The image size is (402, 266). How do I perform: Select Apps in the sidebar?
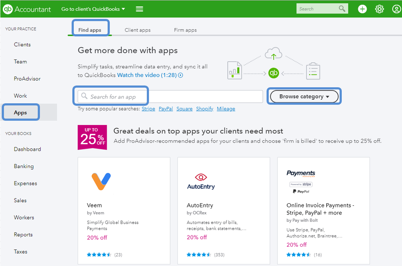[x=21, y=113]
